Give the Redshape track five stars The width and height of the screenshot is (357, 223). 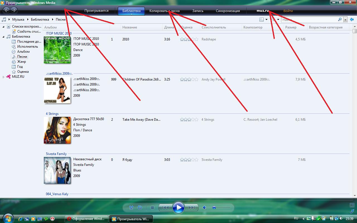point(196,39)
